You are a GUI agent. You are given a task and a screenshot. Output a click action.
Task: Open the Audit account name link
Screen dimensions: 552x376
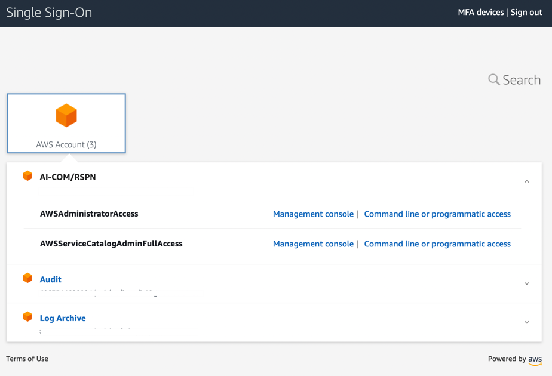[50, 279]
